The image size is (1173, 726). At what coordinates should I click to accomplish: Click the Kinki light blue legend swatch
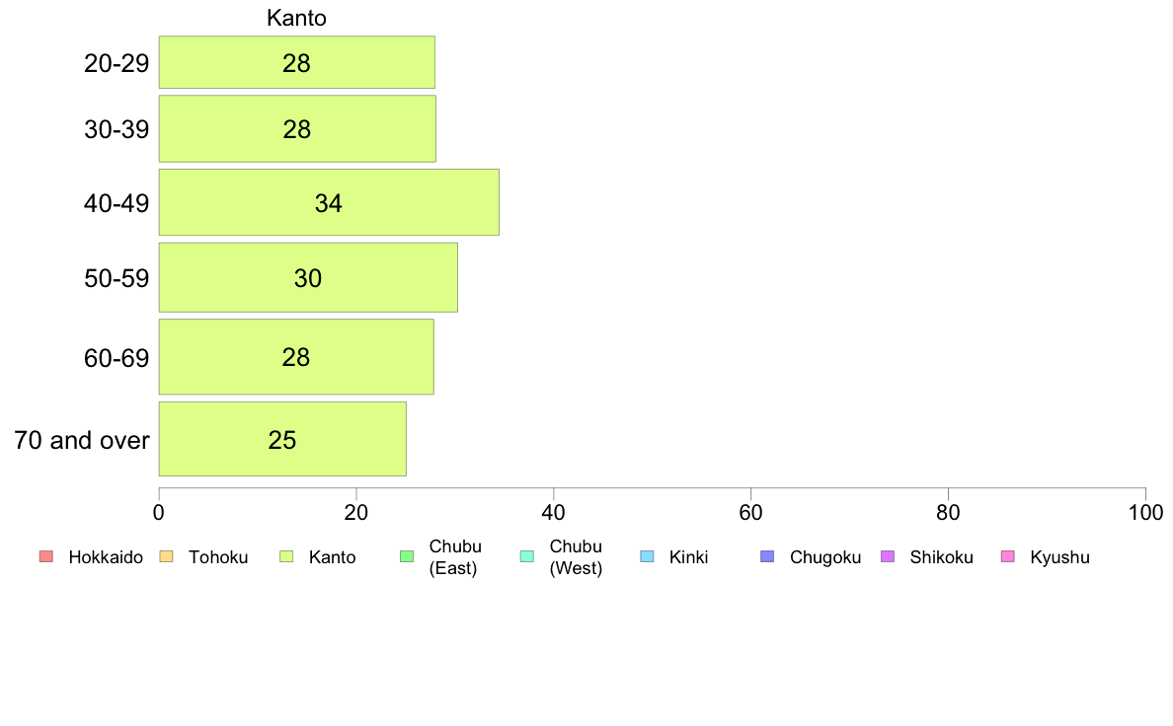647,556
